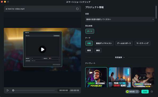Choose the 解説 theme
Viewport: 158px width, 97px height.
(98, 50)
